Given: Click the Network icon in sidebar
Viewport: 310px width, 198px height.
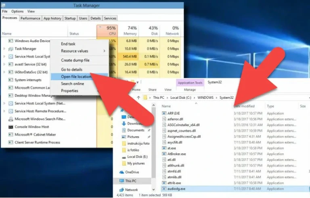Looking at the screenshot, I should pyautogui.click(x=122, y=190).
